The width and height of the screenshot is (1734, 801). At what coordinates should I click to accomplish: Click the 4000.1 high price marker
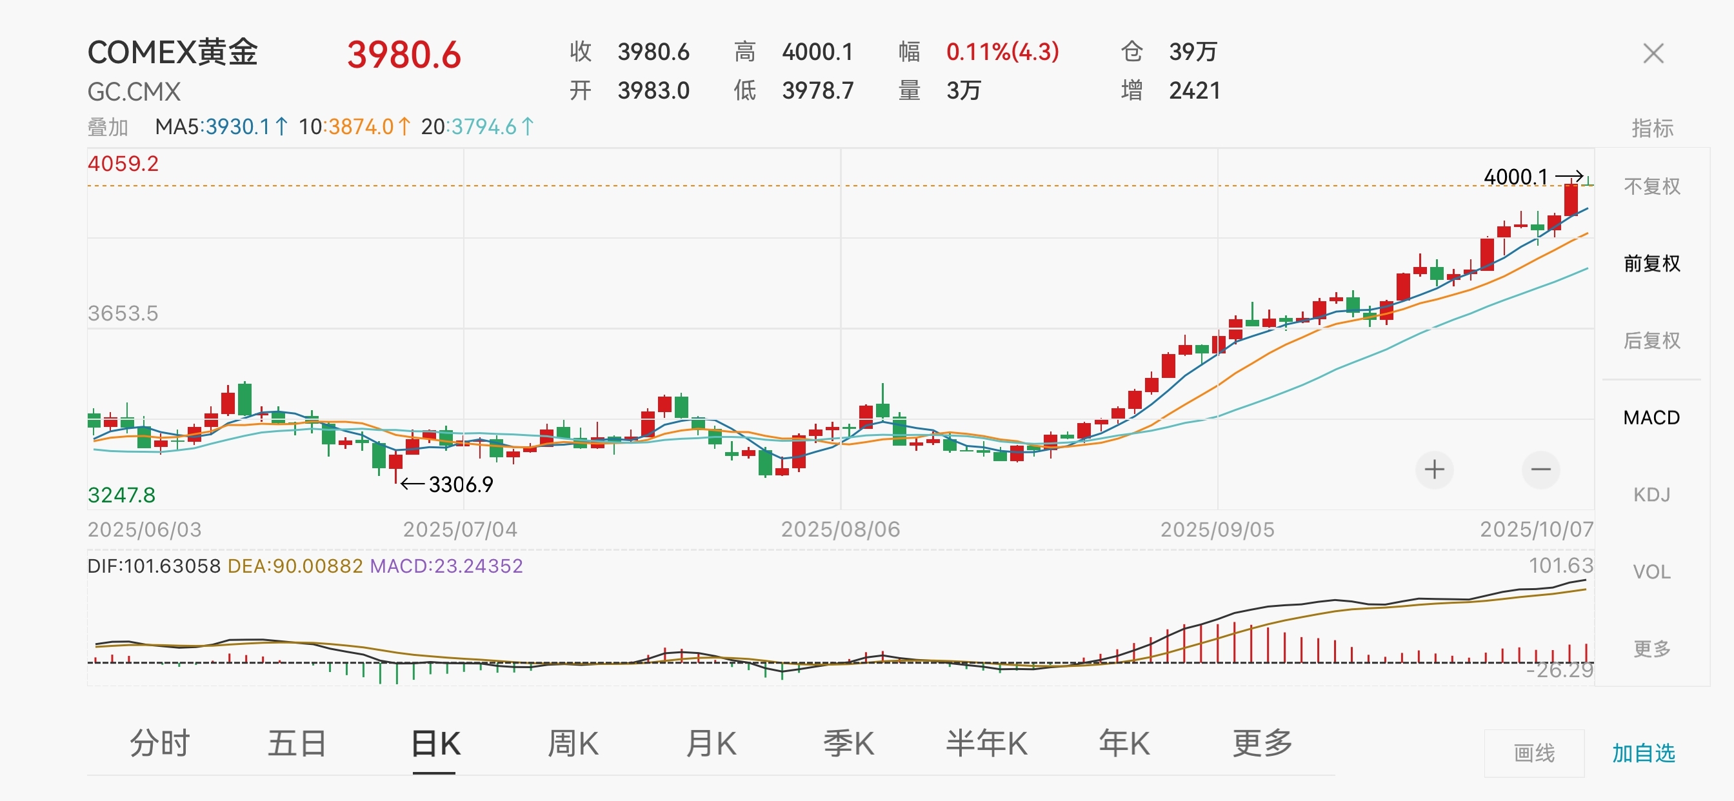[x=1515, y=177]
